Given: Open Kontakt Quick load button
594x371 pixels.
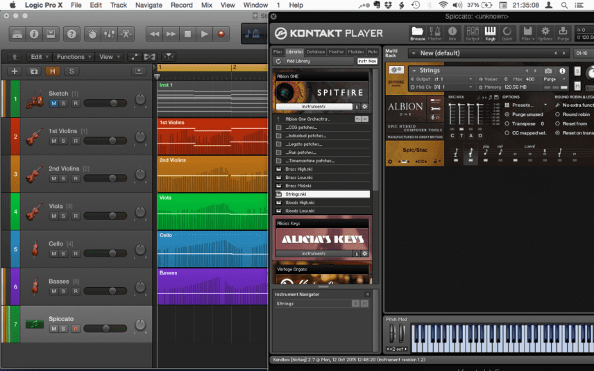Looking at the screenshot, I should pos(507,33).
